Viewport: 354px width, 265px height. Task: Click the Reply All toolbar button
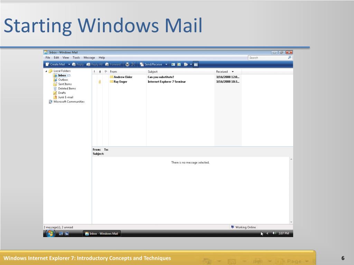point(94,65)
